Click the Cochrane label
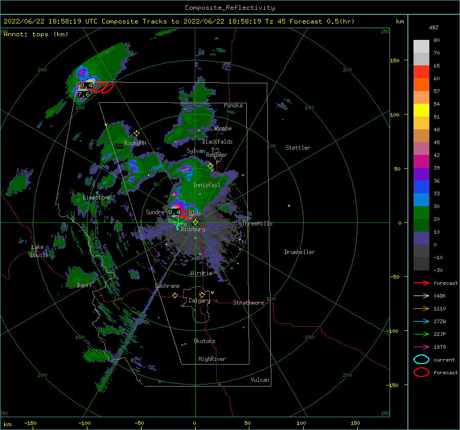The height and width of the screenshot is (430, 460). pos(167,286)
